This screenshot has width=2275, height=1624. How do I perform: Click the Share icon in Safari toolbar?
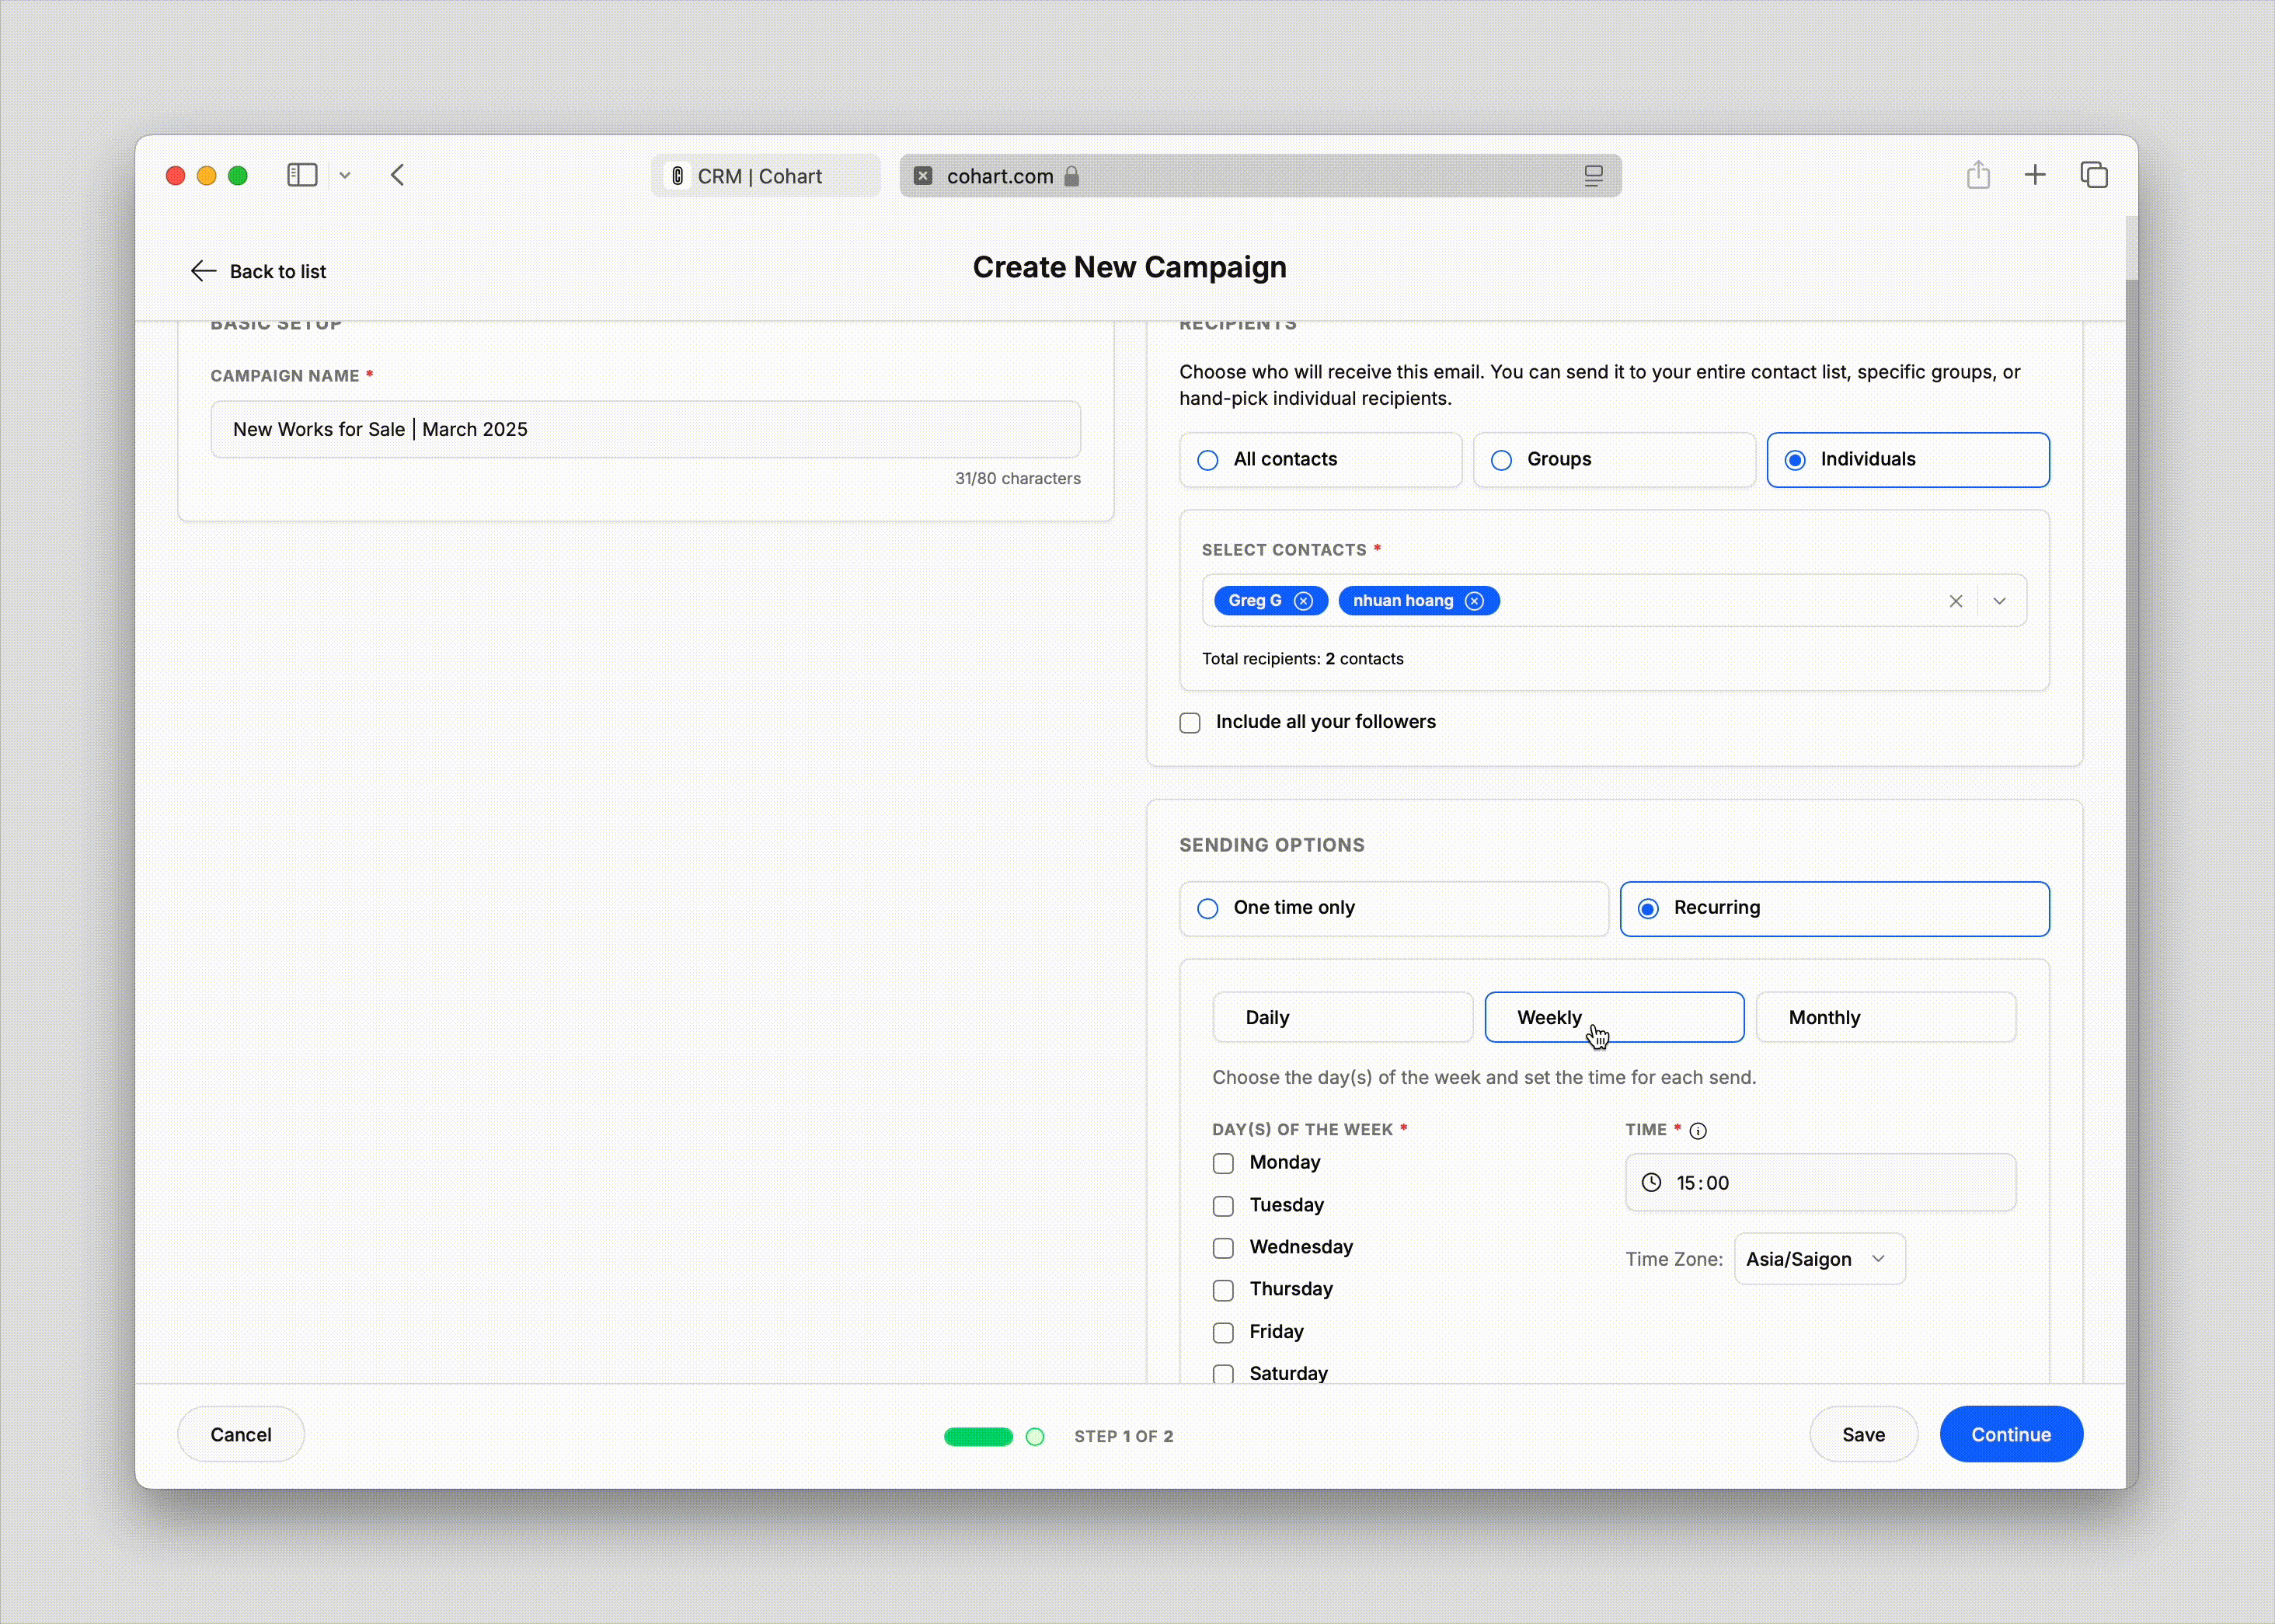[x=1978, y=175]
